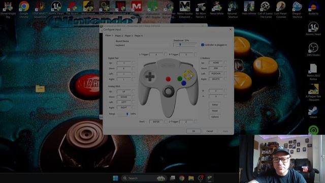Select the Z-Trigger key field
Screen dimensions: 325x183
pos(186,121)
